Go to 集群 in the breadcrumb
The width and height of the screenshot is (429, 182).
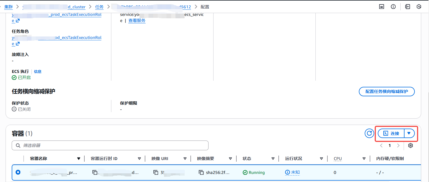pos(8,7)
